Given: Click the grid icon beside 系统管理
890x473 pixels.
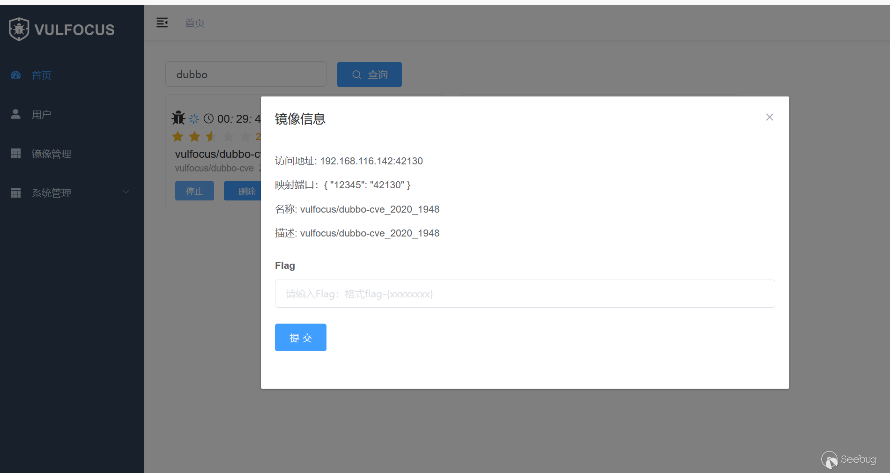Looking at the screenshot, I should pyautogui.click(x=16, y=193).
